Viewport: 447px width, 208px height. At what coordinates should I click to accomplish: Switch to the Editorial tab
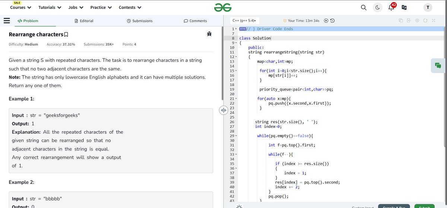(x=84, y=21)
